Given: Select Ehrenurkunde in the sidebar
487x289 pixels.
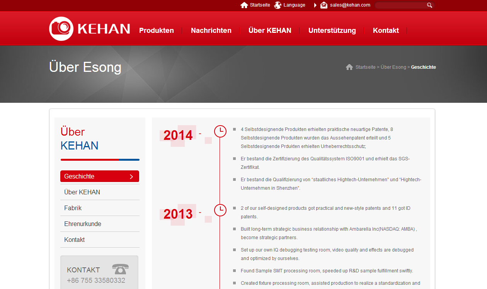Looking at the screenshot, I should click(100, 224).
